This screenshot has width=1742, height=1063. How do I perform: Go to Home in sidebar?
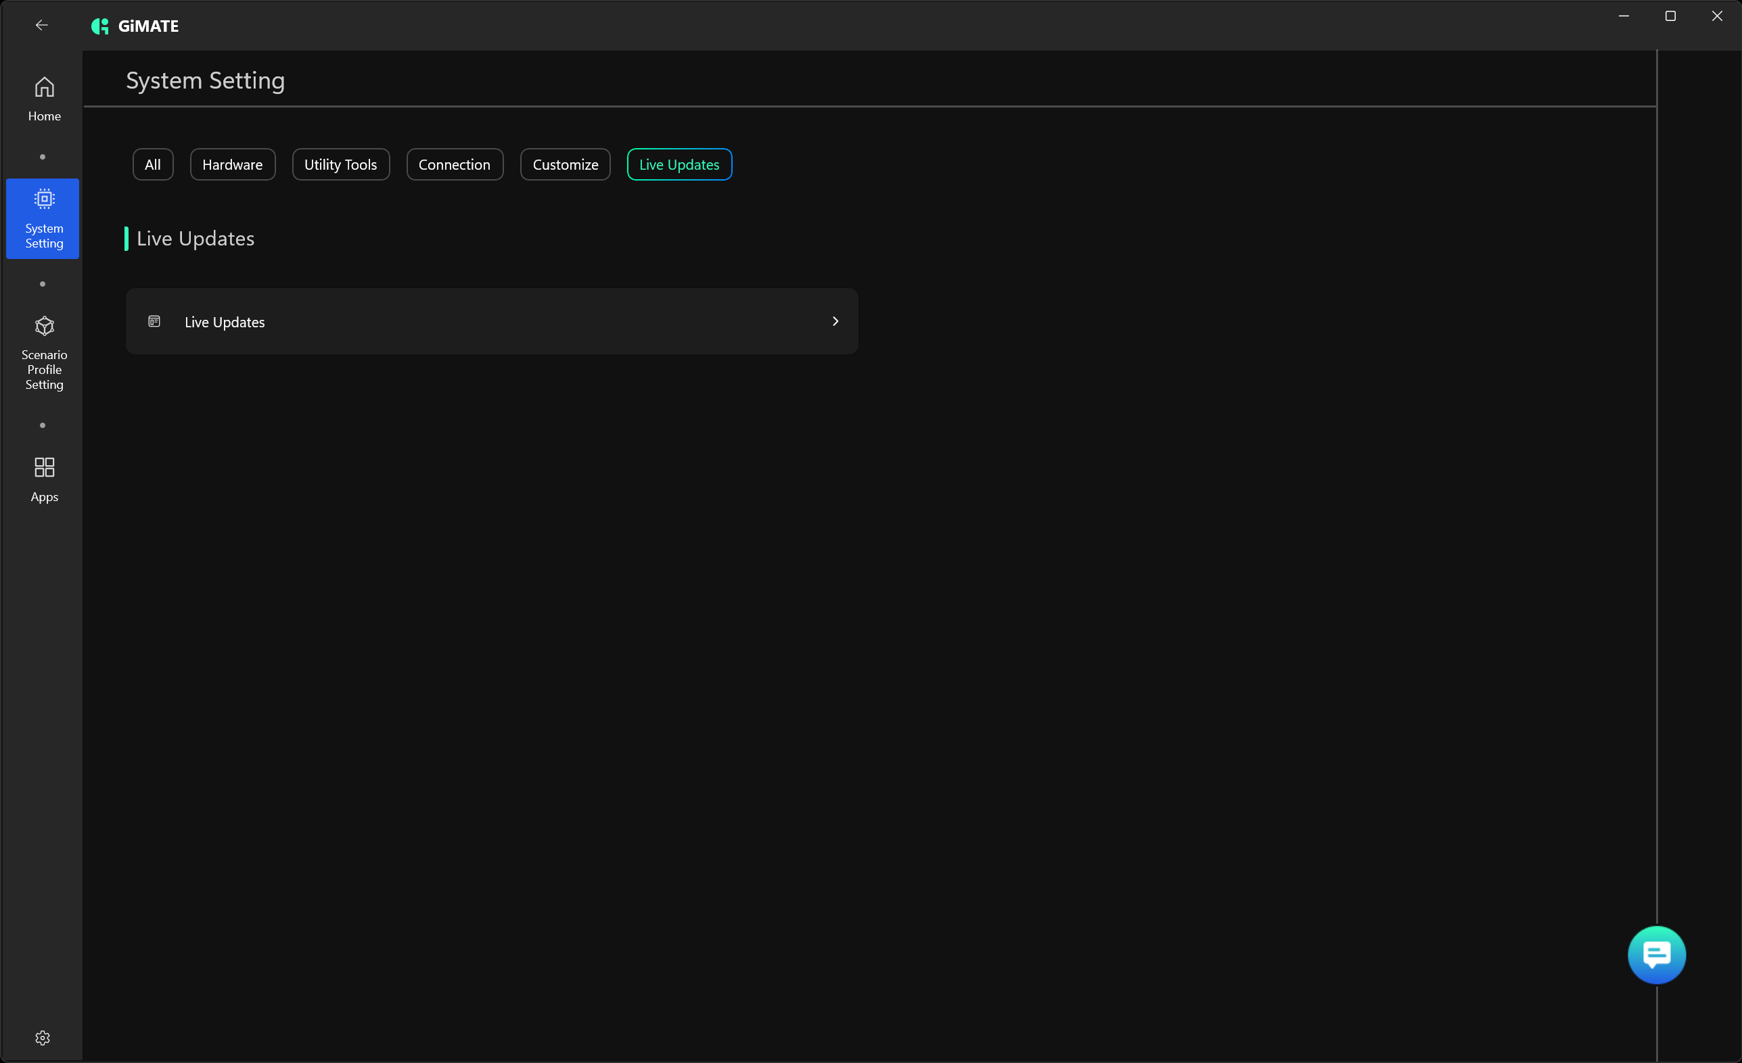[x=44, y=98]
